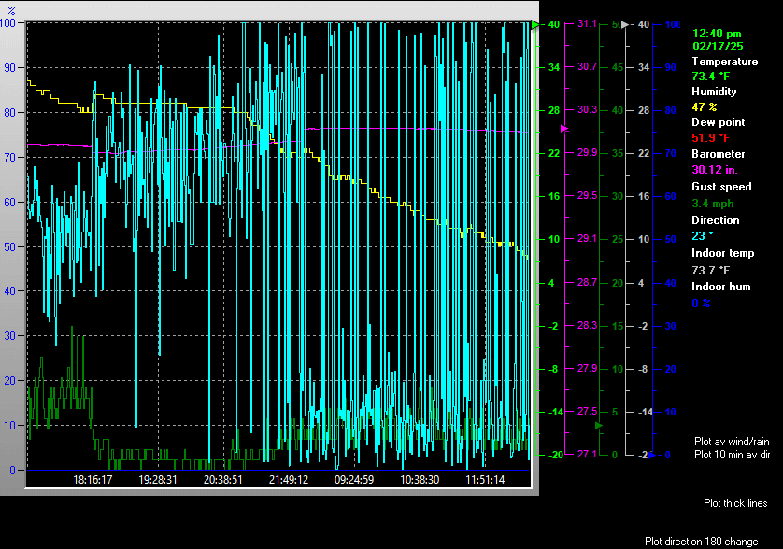Screen dimensions: 783x549
Task: Click the Direction legend label
Action: click(x=715, y=220)
